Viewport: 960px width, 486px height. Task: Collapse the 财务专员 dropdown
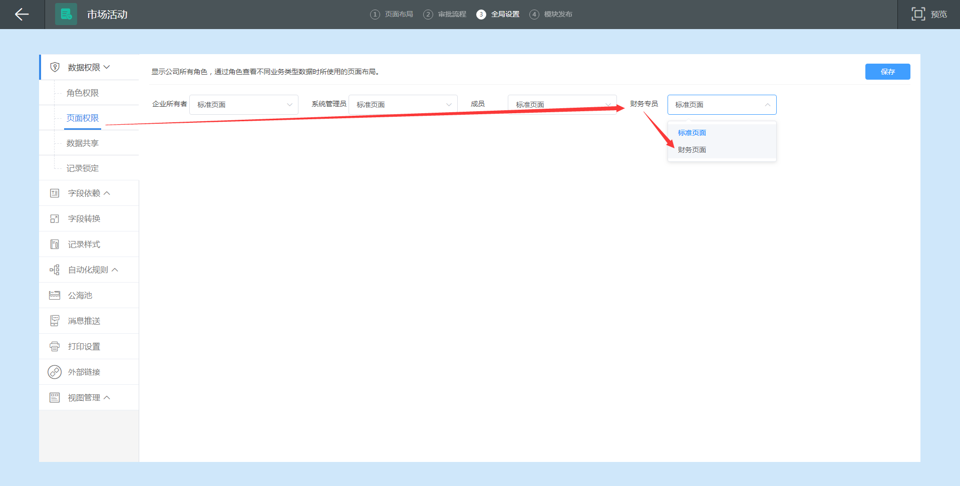721,105
